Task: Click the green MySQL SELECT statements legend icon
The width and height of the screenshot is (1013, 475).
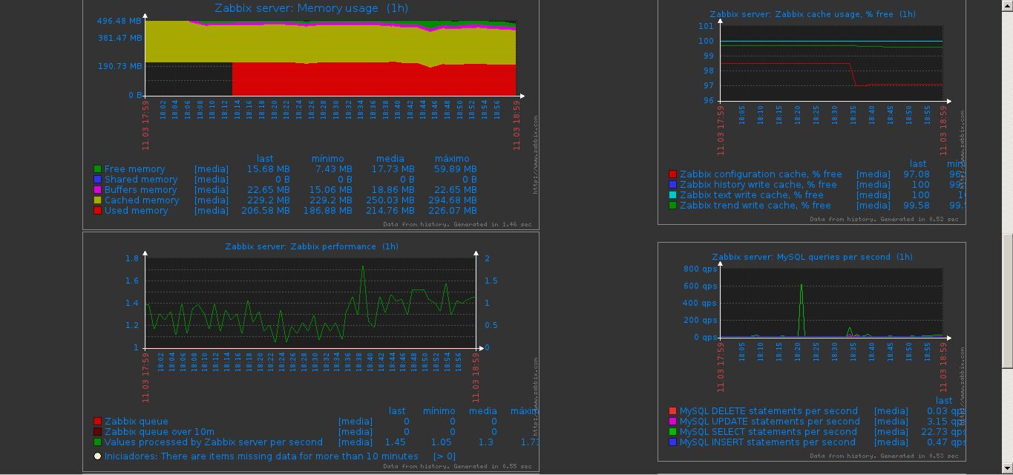Action: (x=672, y=432)
